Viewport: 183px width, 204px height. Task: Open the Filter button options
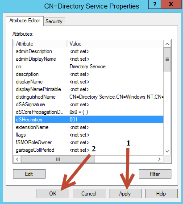[155, 174]
